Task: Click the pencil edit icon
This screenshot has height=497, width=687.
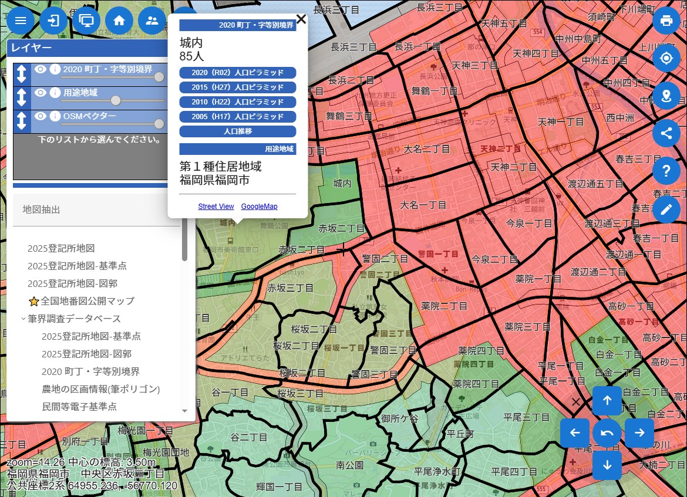Action: tap(666, 209)
